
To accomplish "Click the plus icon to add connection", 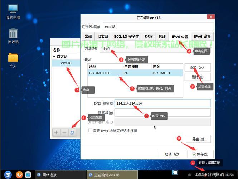I will click(x=56, y=132).
